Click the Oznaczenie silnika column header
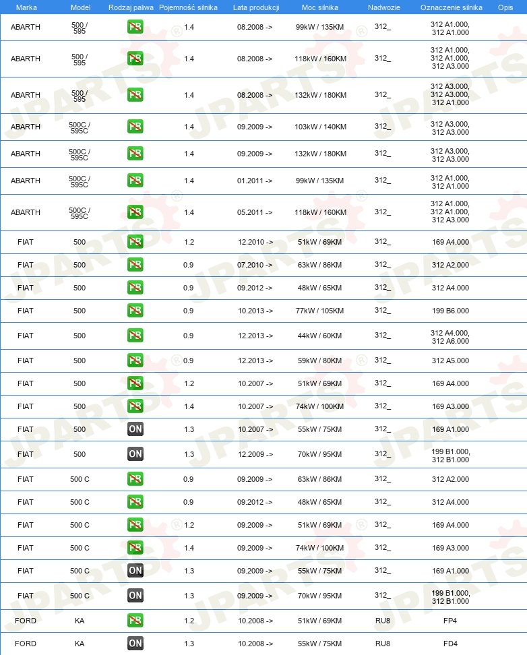The height and width of the screenshot is (655, 527). [451, 7]
